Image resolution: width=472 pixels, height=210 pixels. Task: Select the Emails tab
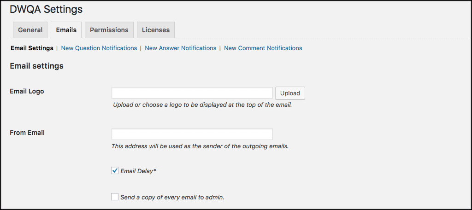pos(66,30)
